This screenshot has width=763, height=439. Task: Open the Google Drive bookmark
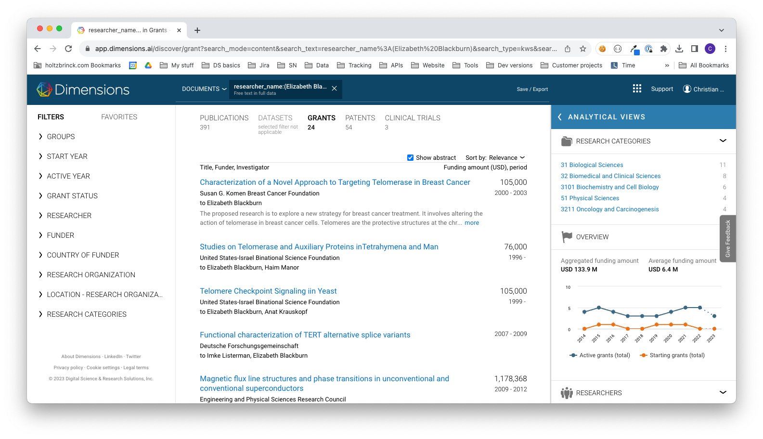(x=148, y=65)
